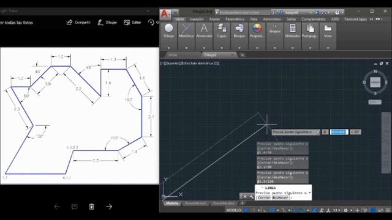The width and height of the screenshot is (392, 220).
Task: Click the desHacer option in command line
Action: pyautogui.click(x=281, y=197)
